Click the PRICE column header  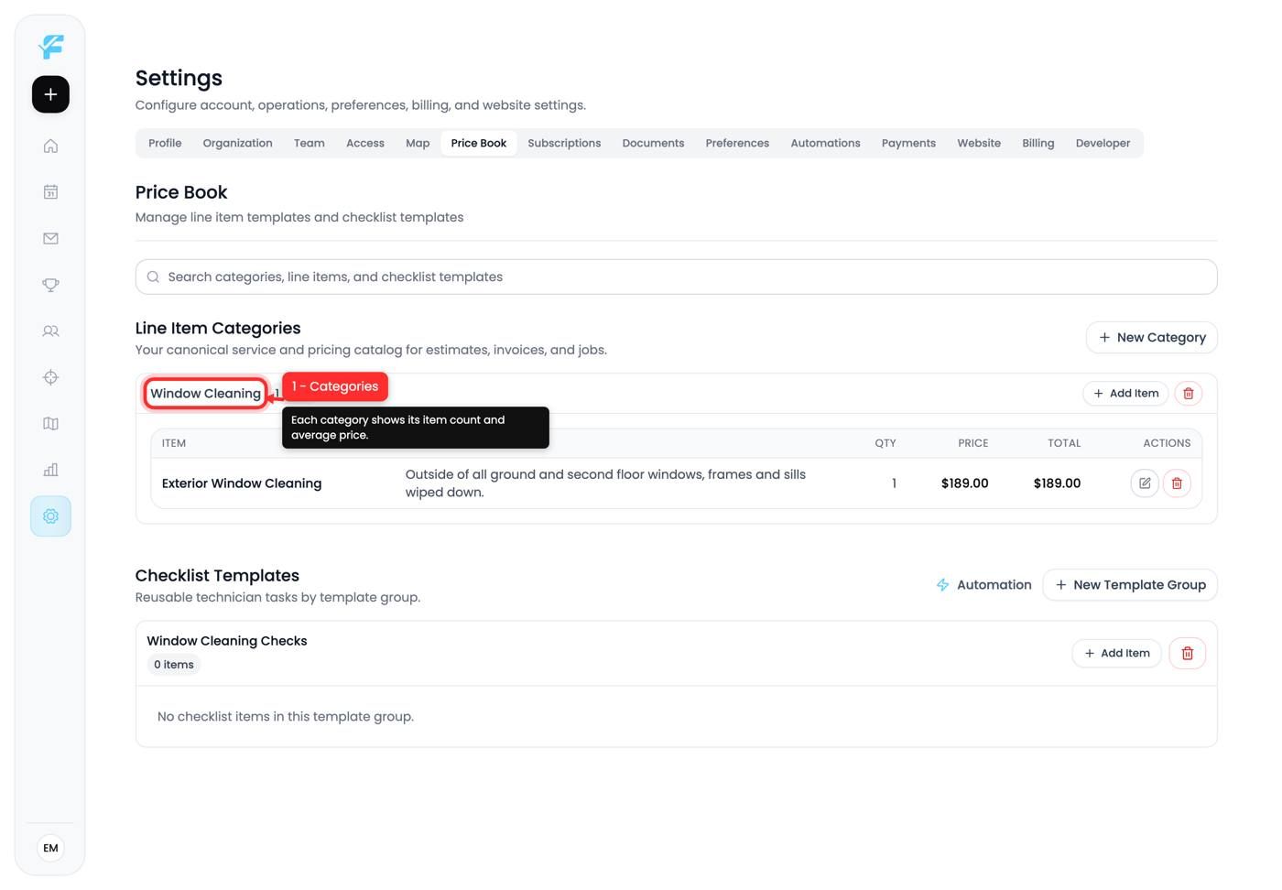[973, 443]
